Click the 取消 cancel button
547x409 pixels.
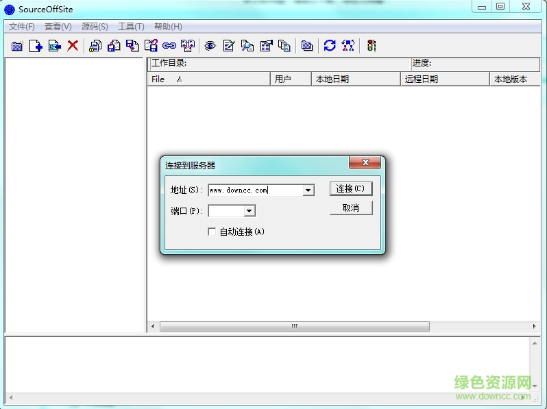coord(351,208)
